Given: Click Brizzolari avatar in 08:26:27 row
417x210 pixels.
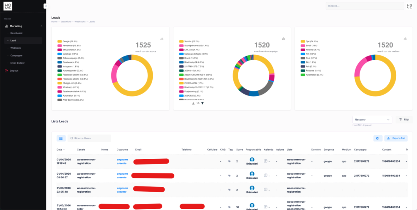Looking at the screenshot, I should click(252, 174).
